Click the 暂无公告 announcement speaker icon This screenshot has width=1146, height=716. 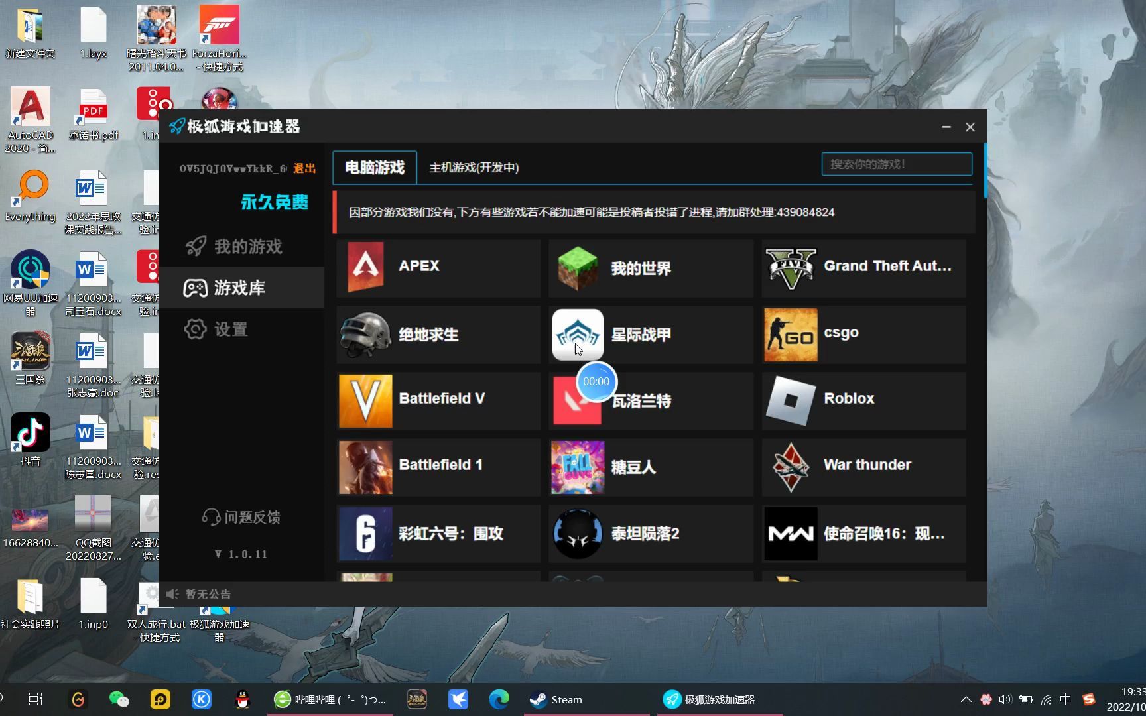(172, 594)
